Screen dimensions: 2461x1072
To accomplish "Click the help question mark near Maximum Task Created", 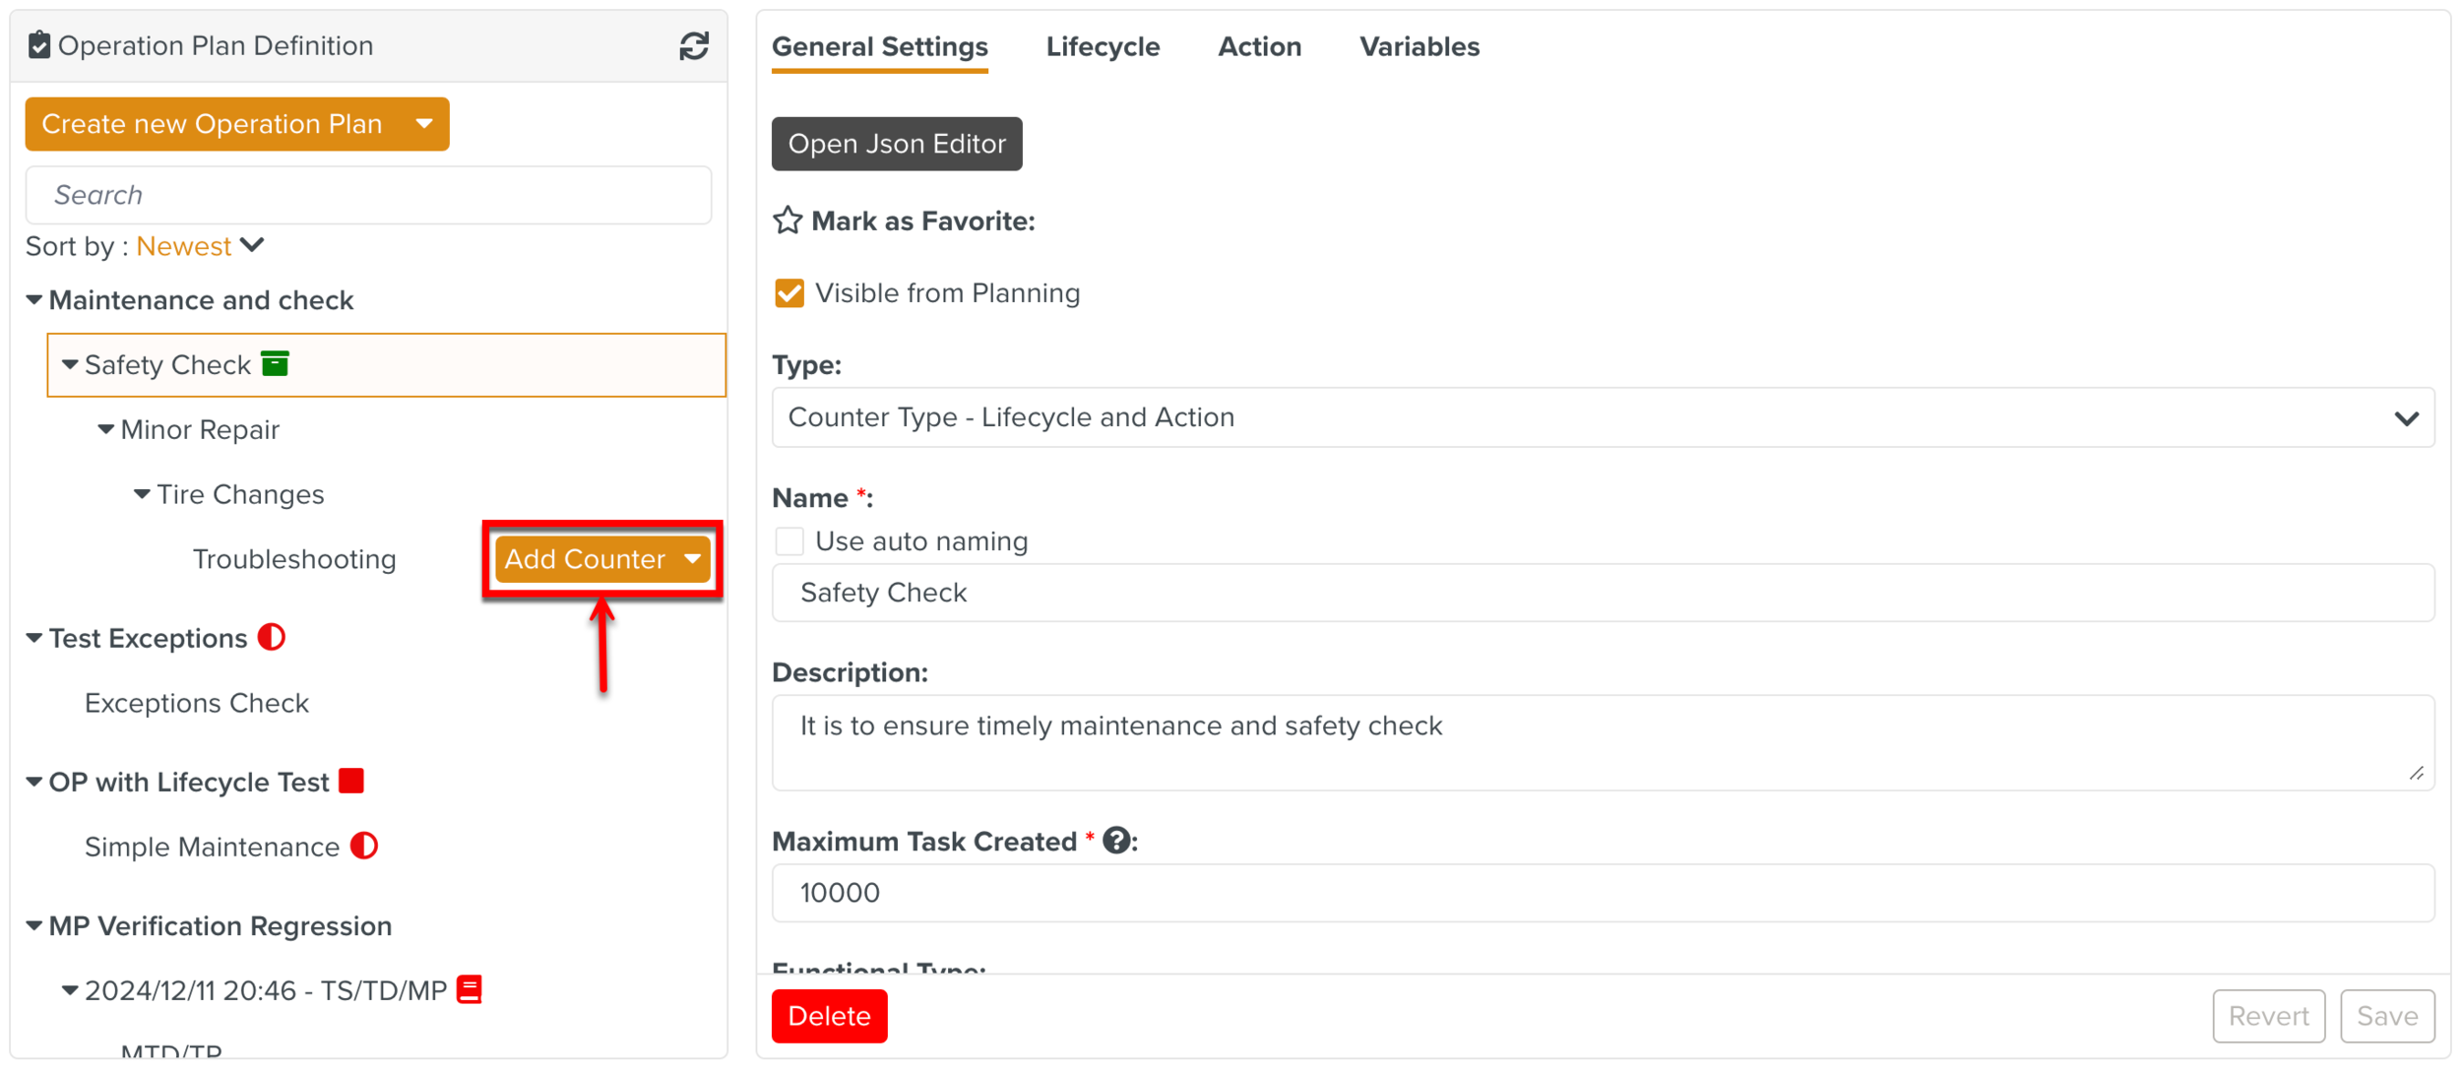I will (x=1116, y=841).
